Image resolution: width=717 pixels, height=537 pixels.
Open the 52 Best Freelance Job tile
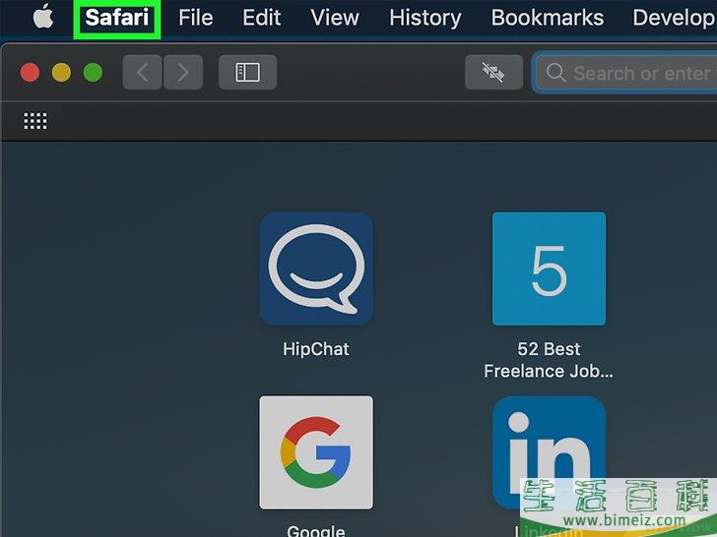coord(549,268)
